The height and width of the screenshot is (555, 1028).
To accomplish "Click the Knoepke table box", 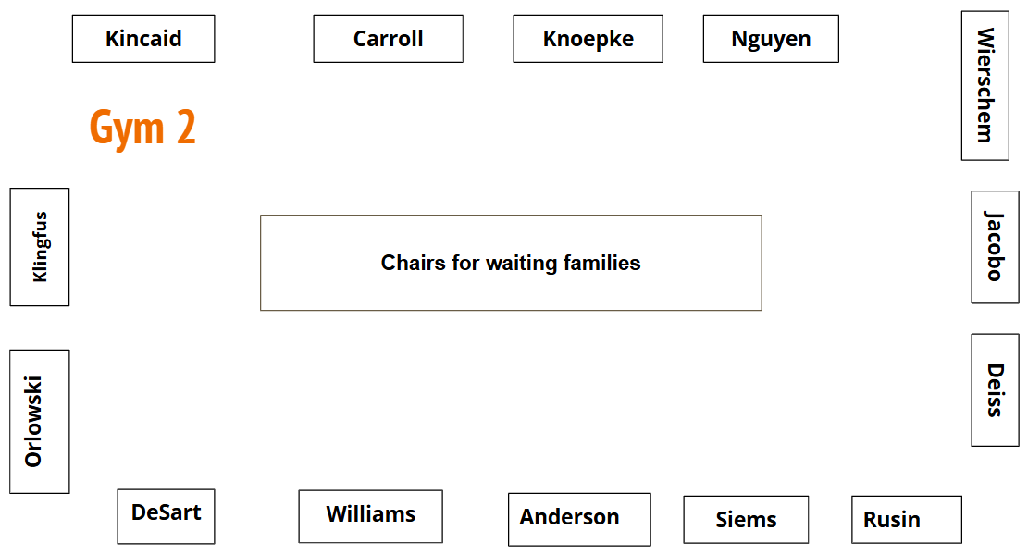I will 588,39.
